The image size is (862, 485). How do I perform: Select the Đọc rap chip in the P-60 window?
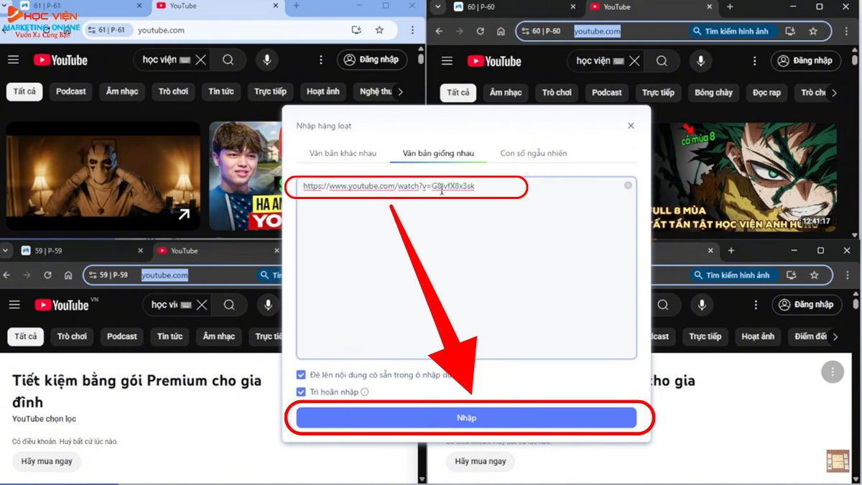tap(766, 93)
